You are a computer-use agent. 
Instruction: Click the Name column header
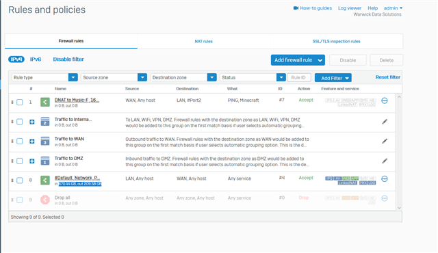coord(60,89)
